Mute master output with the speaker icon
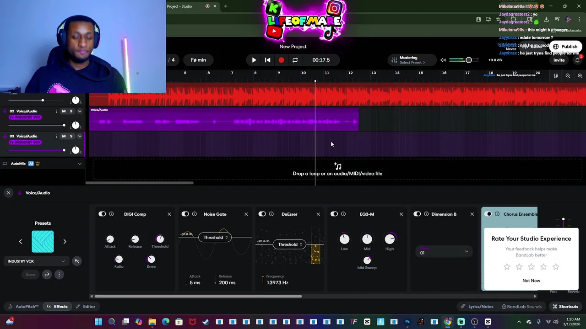 coord(443,60)
